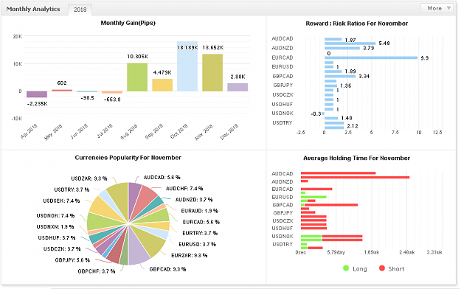The image size is (461, 289).
Task: Click the 'USDCZK: 3.7 %' pie label
Action: [x=62, y=249]
